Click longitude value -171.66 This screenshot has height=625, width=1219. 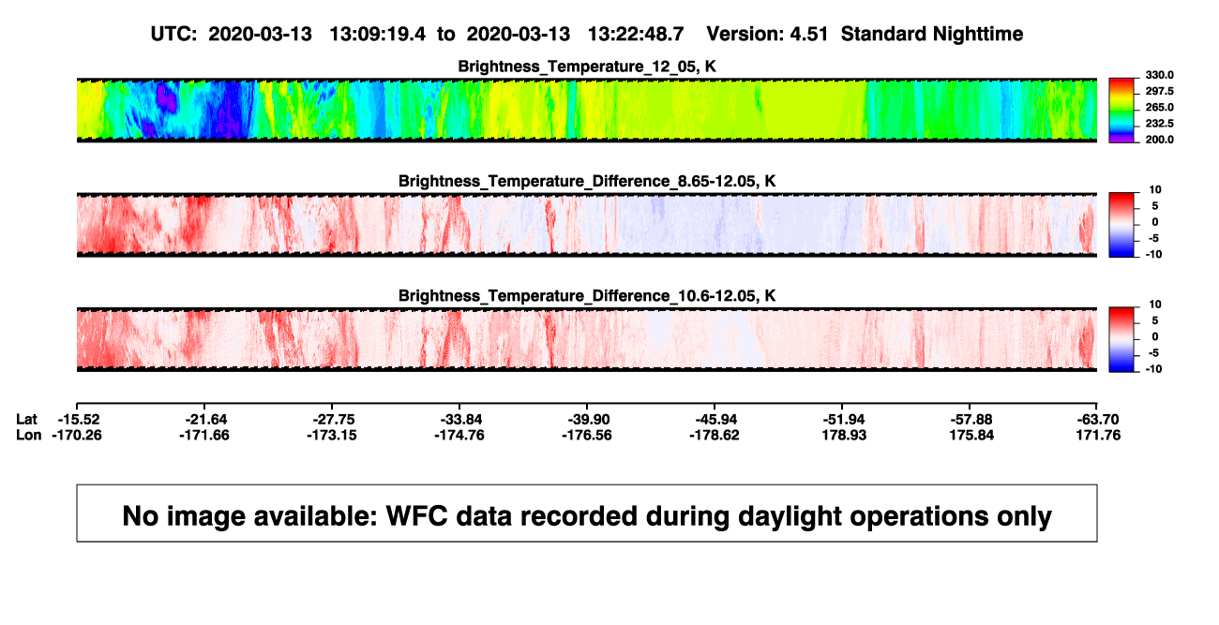(x=205, y=435)
